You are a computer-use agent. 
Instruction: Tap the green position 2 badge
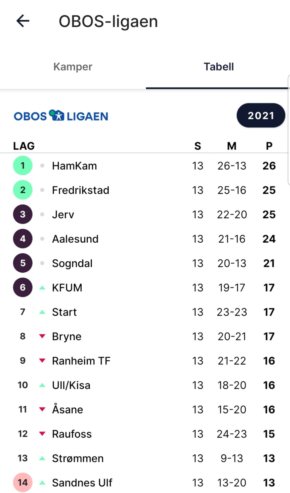point(23,190)
